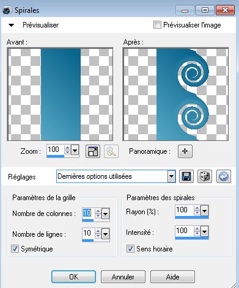The height and width of the screenshot is (288, 239).
Task: Click the reset to default icon
Action: pos(224,176)
